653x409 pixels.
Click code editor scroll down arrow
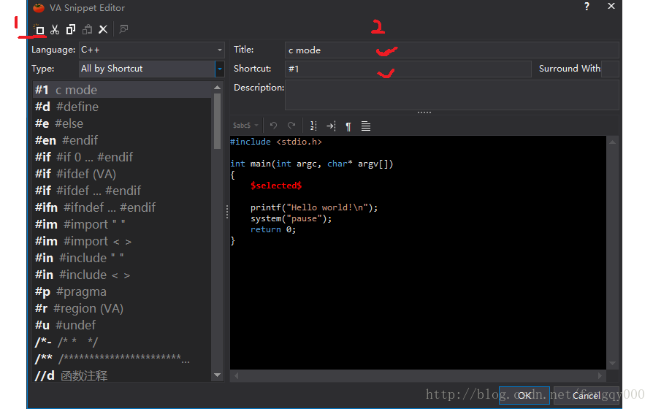tap(612, 363)
